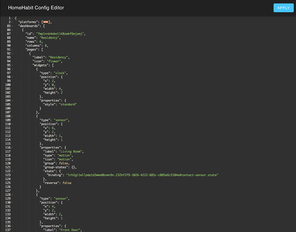Fold the root object at line 1
Viewport: 296px width, 232px height.
coord(13,18)
